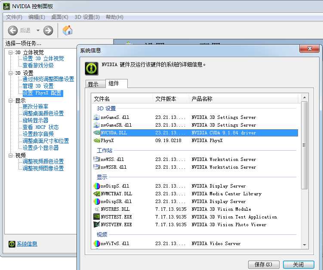
Task: Click the NVIDIA Control Panel title icon
Action: click(x=6, y=6)
